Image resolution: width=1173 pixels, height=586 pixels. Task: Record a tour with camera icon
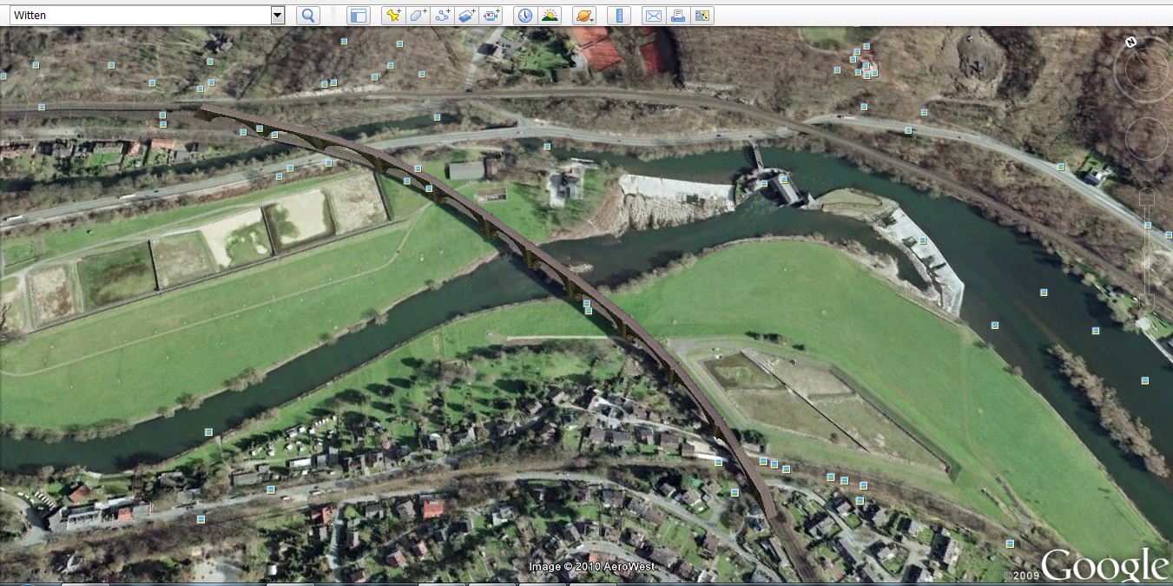point(492,16)
